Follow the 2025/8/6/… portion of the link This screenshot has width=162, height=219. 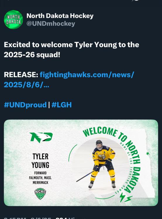[27, 85]
